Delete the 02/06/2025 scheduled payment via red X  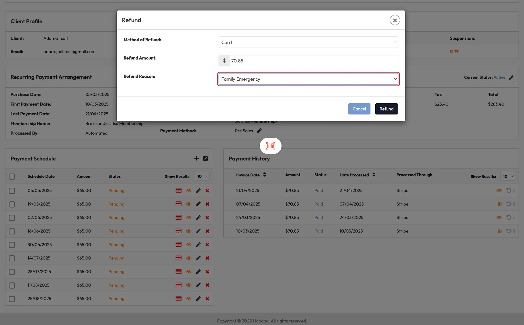point(207,218)
